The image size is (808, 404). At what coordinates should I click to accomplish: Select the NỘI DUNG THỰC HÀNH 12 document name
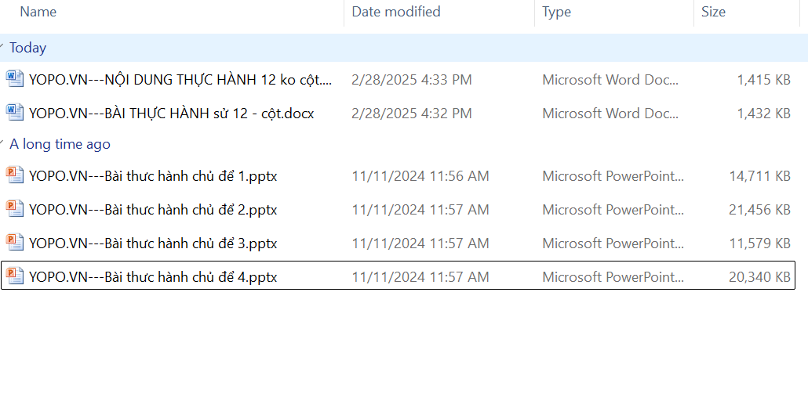[x=180, y=79]
